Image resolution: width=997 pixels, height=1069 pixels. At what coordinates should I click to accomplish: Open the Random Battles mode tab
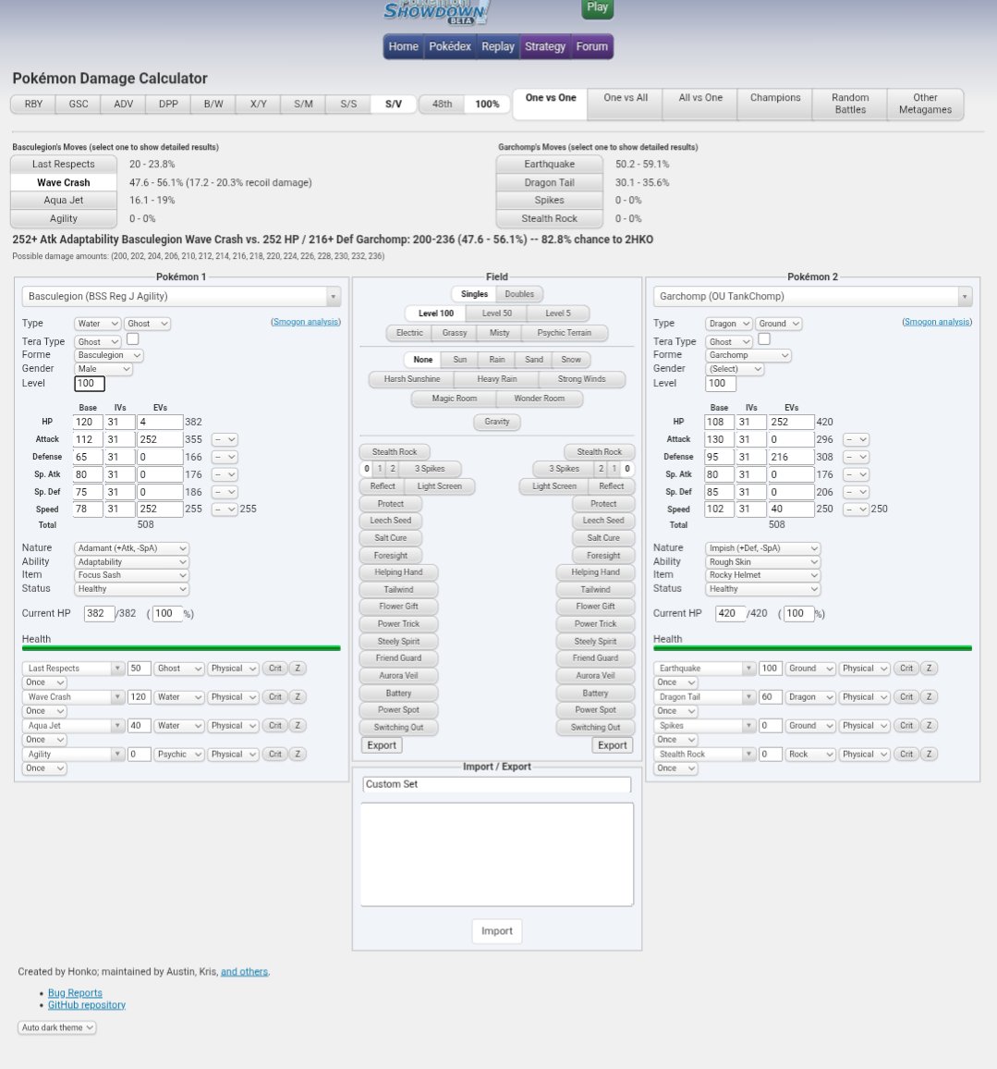[x=850, y=104]
